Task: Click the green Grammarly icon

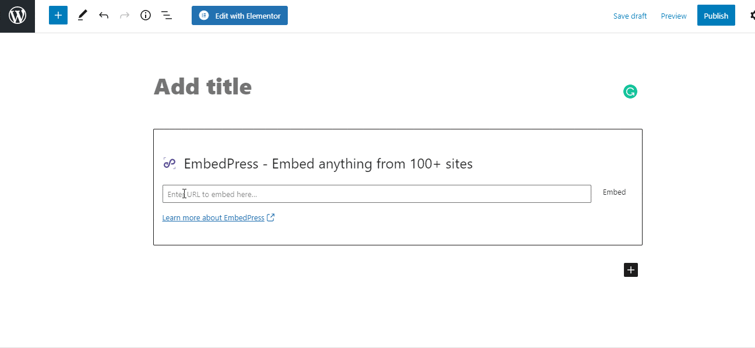Action: pyautogui.click(x=630, y=92)
